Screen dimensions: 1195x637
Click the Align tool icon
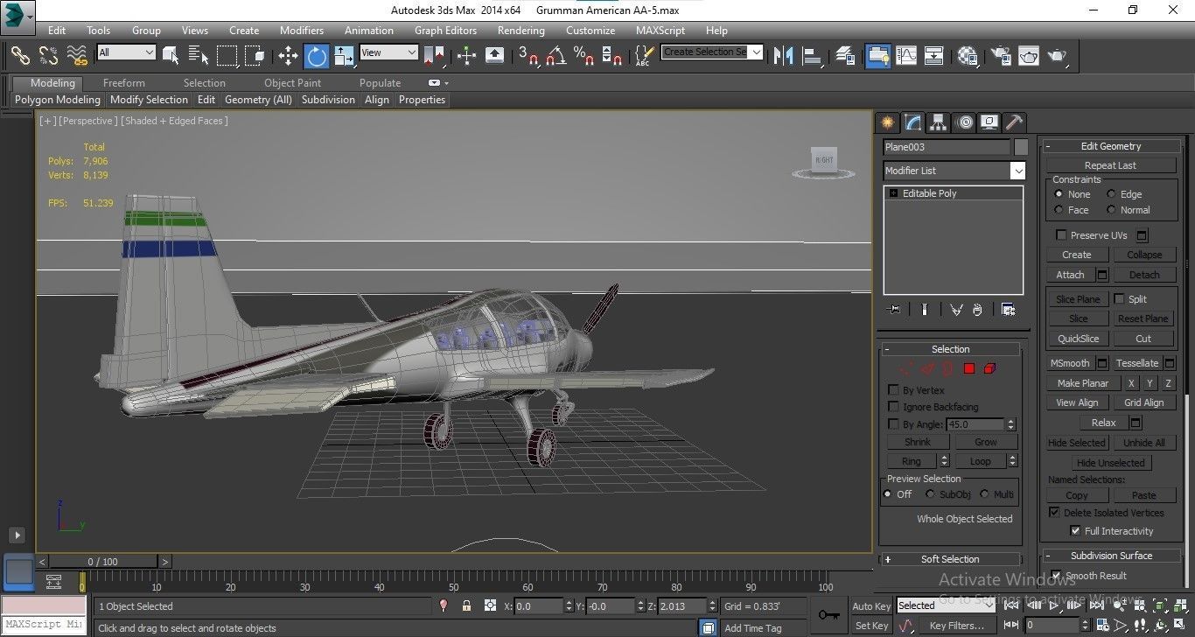(813, 55)
